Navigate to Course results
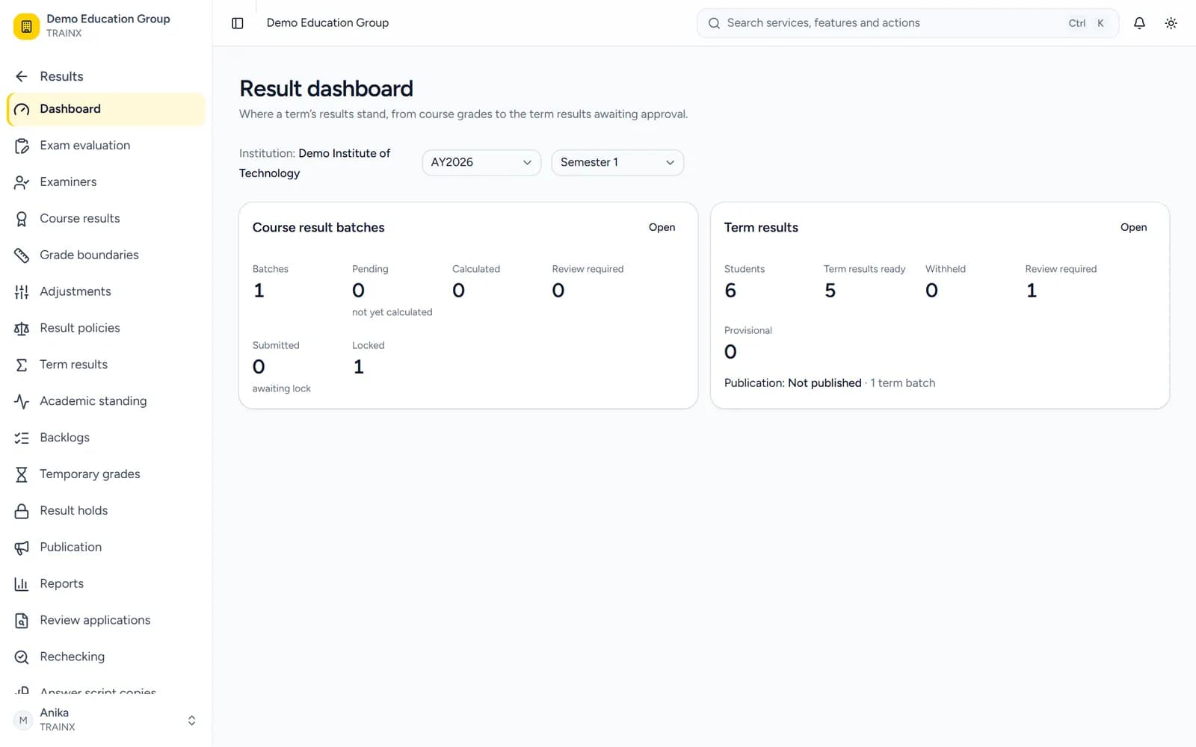1196x747 pixels. click(x=106, y=219)
